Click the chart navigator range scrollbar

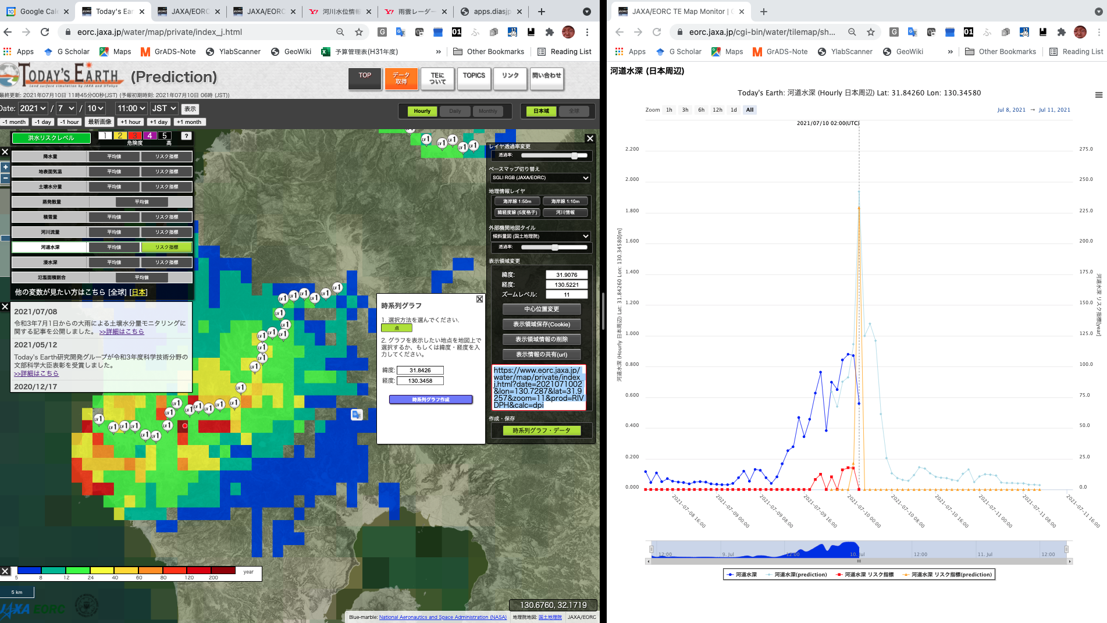pos(859,561)
